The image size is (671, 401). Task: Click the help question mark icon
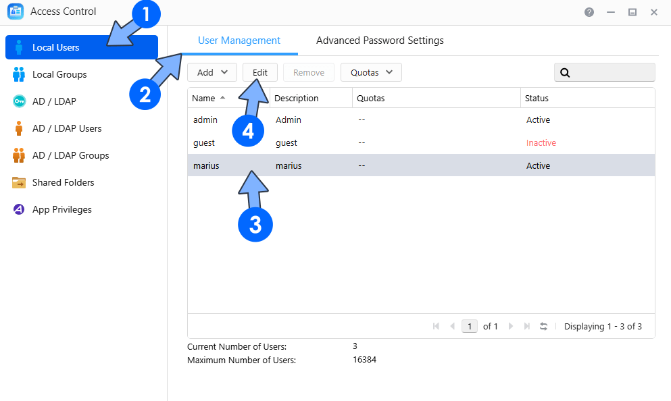pos(589,12)
